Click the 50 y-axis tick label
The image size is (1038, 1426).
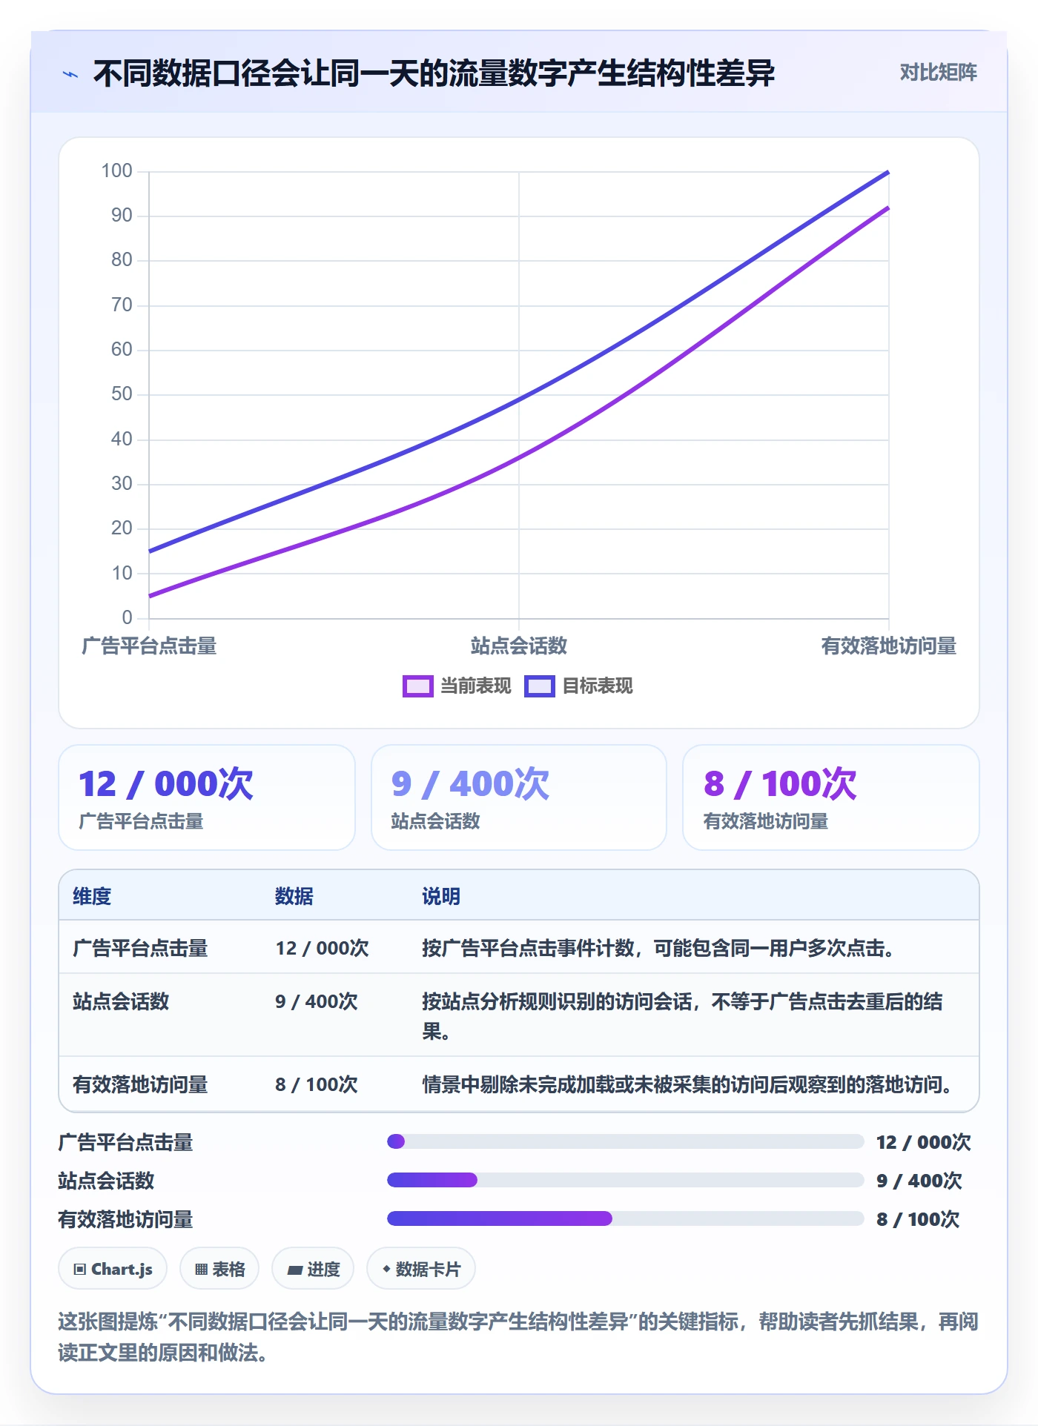pos(122,394)
